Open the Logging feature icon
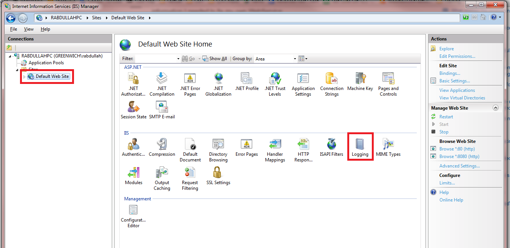The width and height of the screenshot is (510, 248). [360, 147]
